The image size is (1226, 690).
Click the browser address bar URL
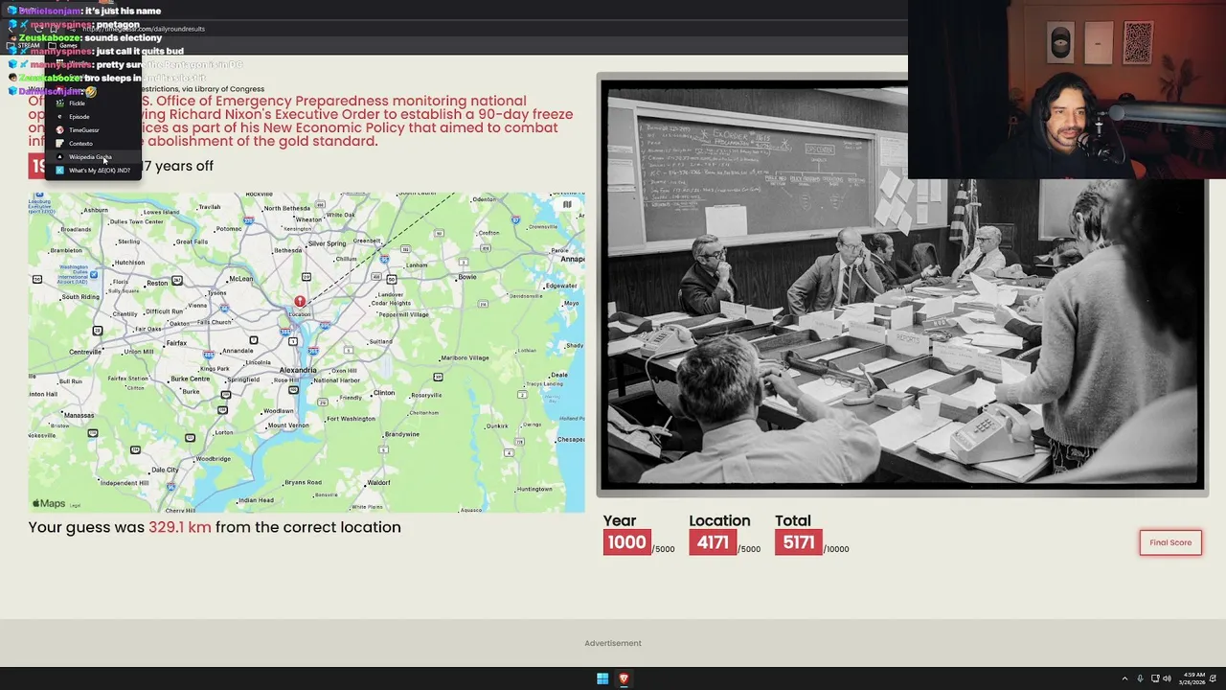144,29
